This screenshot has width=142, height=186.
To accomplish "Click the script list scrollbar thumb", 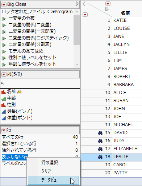I will pyautogui.click(x=76, y=30).
